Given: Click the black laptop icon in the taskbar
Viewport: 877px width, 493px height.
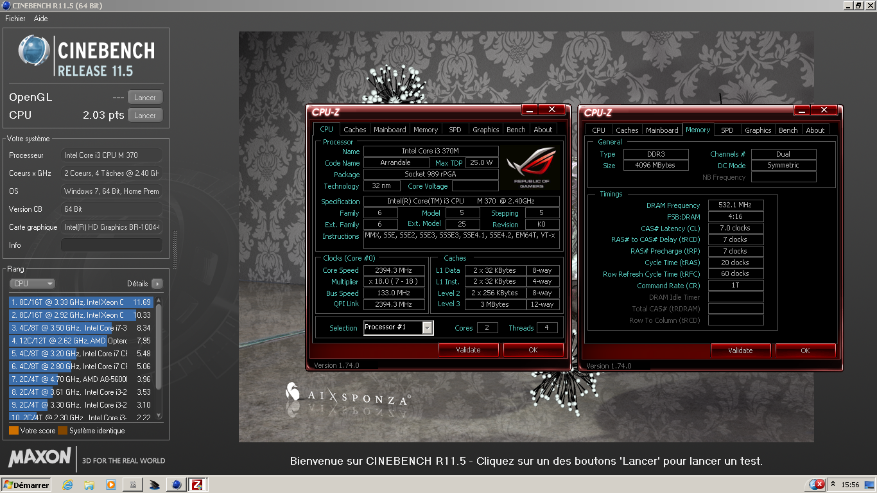Looking at the screenshot, I should coord(154,485).
